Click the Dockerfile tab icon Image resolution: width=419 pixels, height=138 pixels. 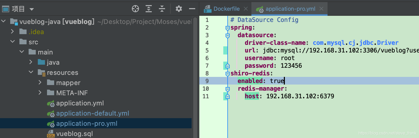[208, 9]
